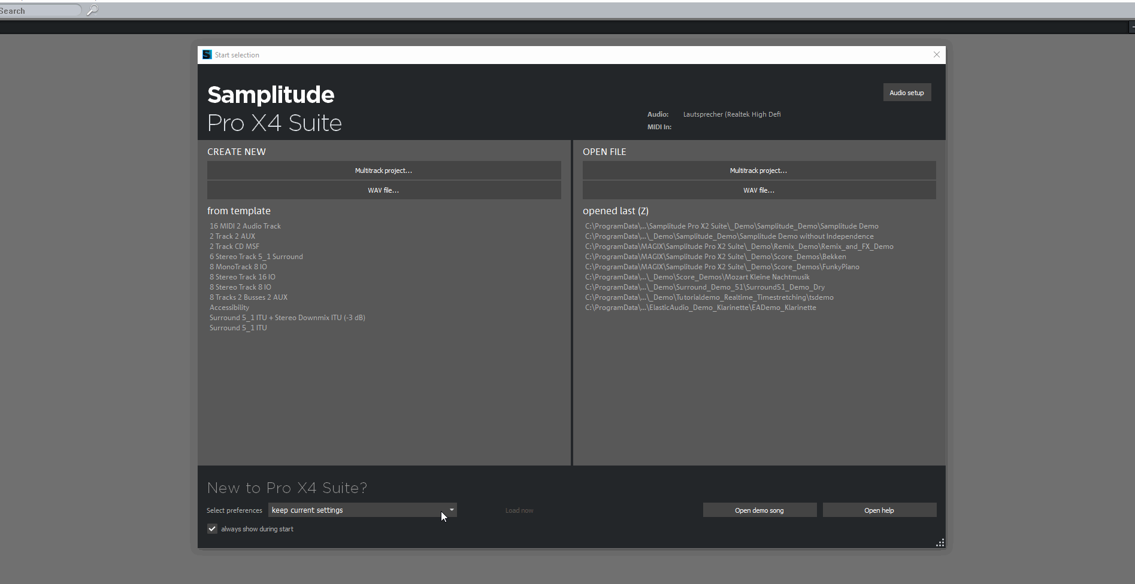Select the 8 Stereo Track 16 IO template
The width and height of the screenshot is (1135, 584).
243,277
